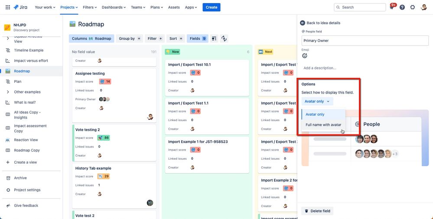The width and height of the screenshot is (433, 219).
Task: Open the Plans dropdown menu
Action: tap(157, 7)
